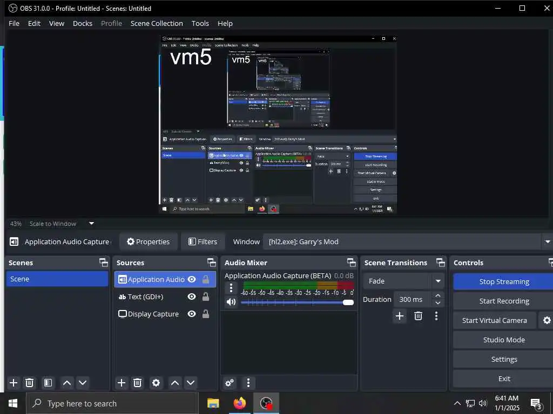Toggle visibility of Display Capture source
This screenshot has width=553, height=414.
[192, 314]
